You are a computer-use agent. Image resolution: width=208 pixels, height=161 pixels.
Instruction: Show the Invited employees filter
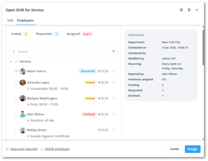pos(20,34)
